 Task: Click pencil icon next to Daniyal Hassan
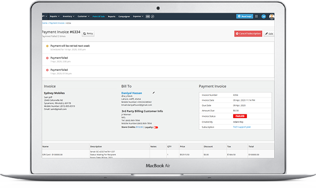(x=153, y=92)
